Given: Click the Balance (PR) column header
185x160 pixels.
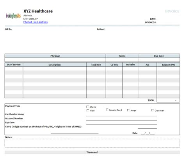Looking at the screenshot, I should tap(168, 65).
